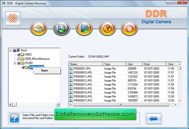Click file list scroll down arrow
The height and width of the screenshot is (129, 189).
pos(180,101)
